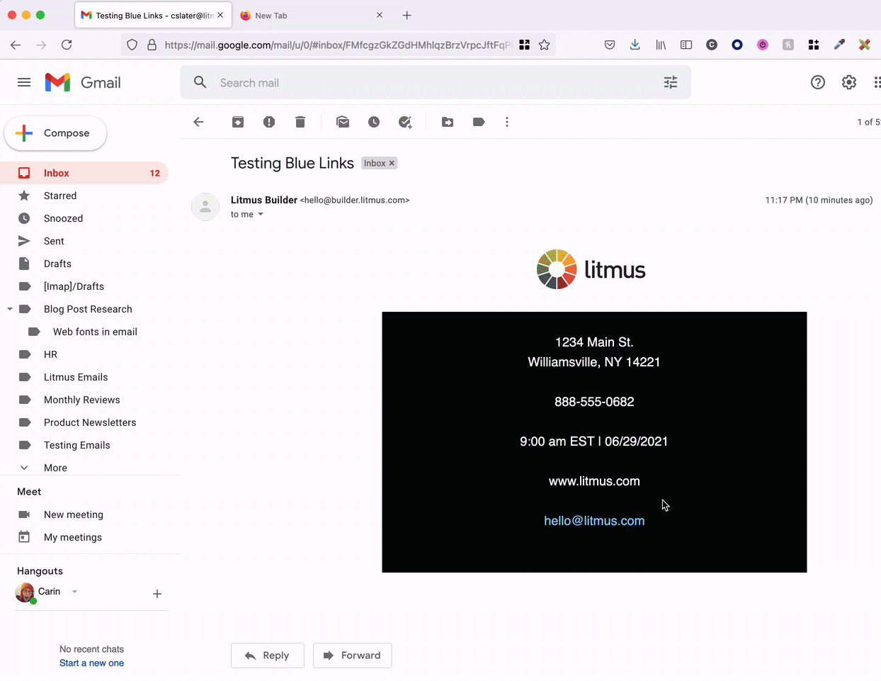Move email to folder icon

point(448,122)
